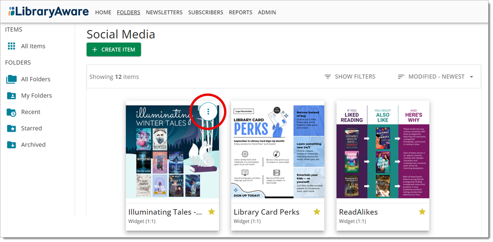Screen dimensions: 493x242
Task: Open My Folders
Action: pyautogui.click(x=37, y=95)
